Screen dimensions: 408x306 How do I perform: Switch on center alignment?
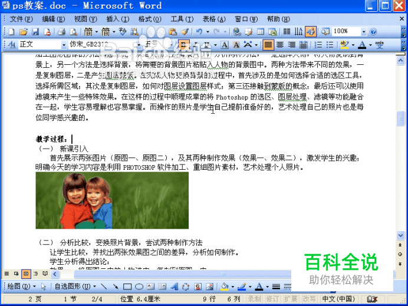tap(280, 45)
